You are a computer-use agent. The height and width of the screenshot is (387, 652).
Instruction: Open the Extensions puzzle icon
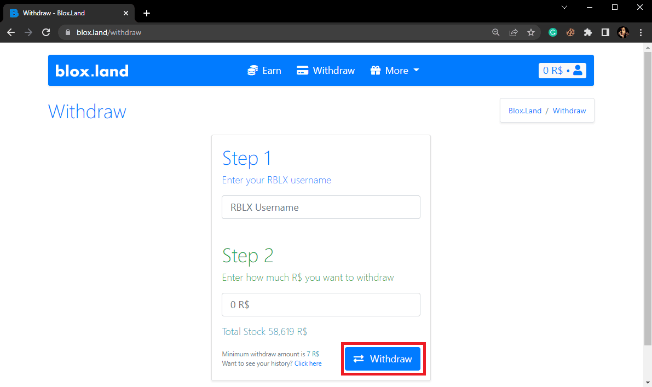click(x=588, y=32)
